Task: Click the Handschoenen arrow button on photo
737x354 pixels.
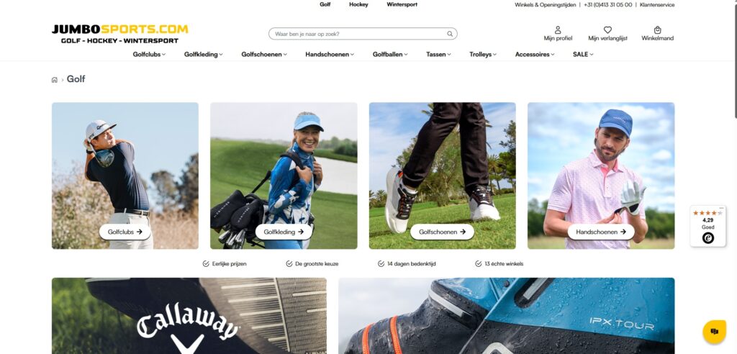Action: coord(601,232)
